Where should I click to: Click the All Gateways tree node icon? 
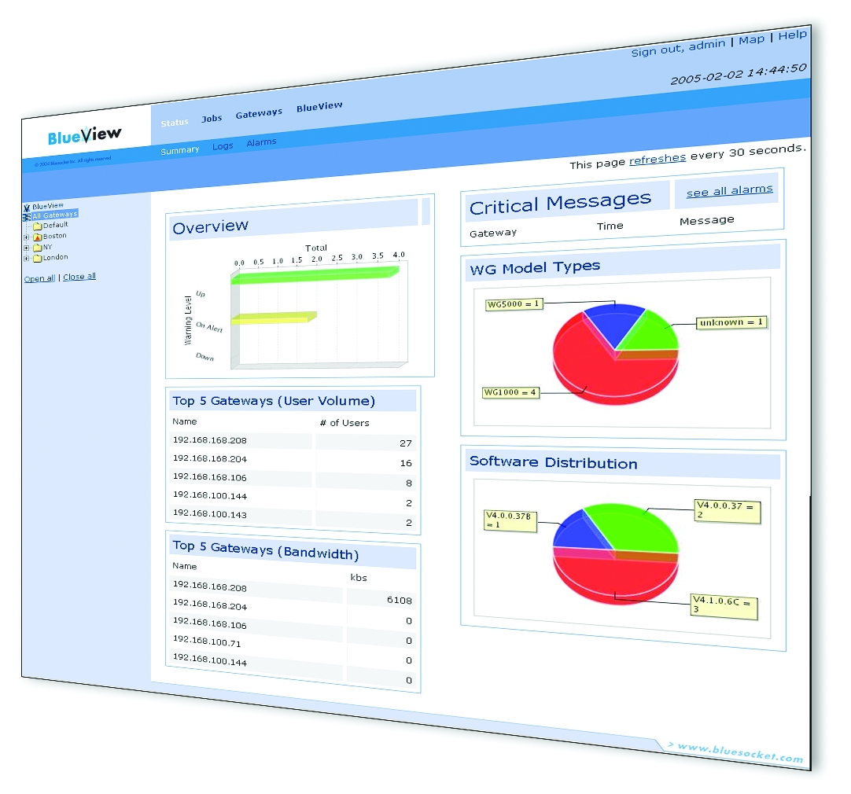[x=28, y=217]
